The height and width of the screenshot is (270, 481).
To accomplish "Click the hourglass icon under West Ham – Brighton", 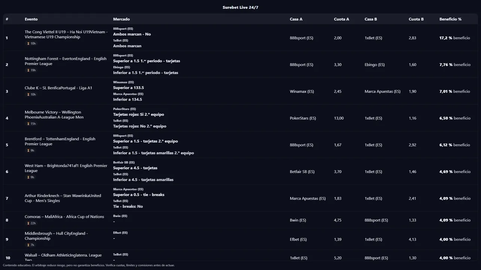I will (28, 177).
